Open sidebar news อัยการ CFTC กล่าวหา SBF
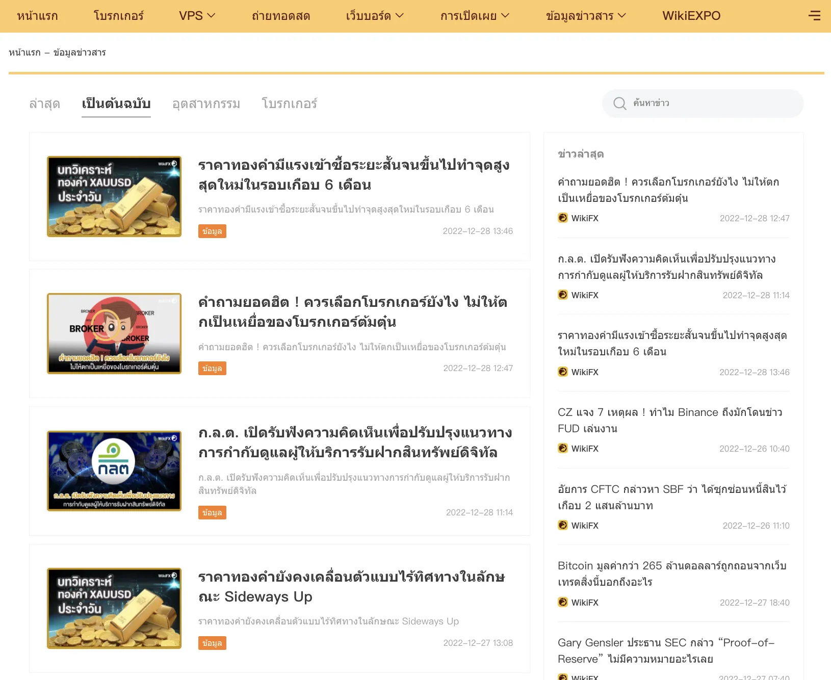The height and width of the screenshot is (680, 831). tap(672, 497)
